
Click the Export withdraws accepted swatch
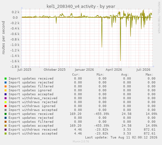[x=6, y=134]
